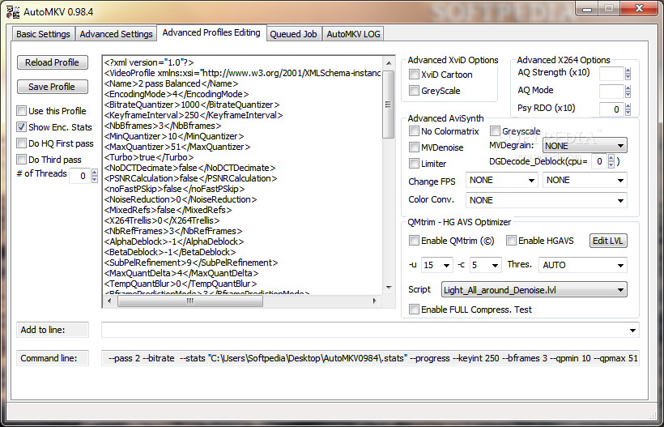Click XML editor scroll up arrow
This screenshot has width=664, height=427.
pyautogui.click(x=389, y=63)
